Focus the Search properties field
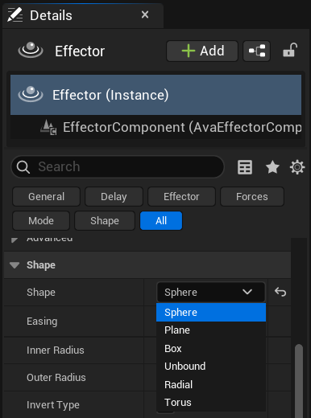This screenshot has width=311, height=418. [x=118, y=166]
